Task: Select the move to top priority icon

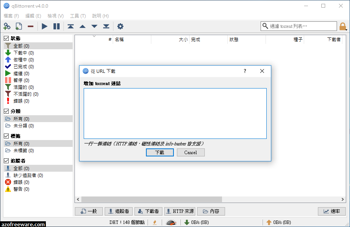Action: [x=70, y=26]
